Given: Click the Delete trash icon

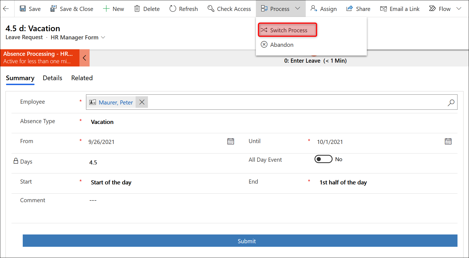Looking at the screenshot, I should [137, 9].
